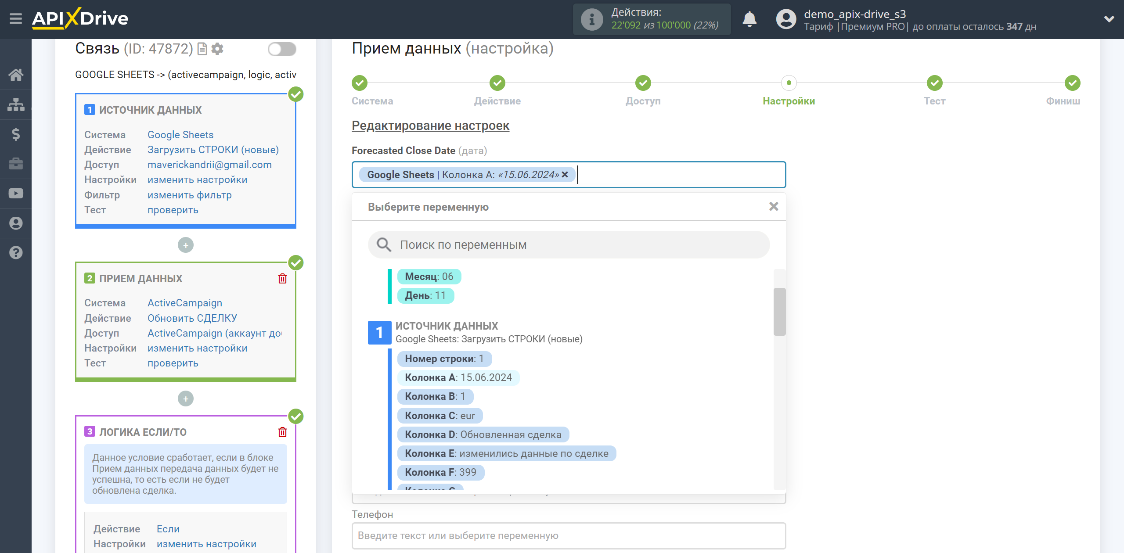Image resolution: width=1124 pixels, height=553 pixels.
Task: Click the ApiX-Drive logo
Action: pyautogui.click(x=80, y=18)
